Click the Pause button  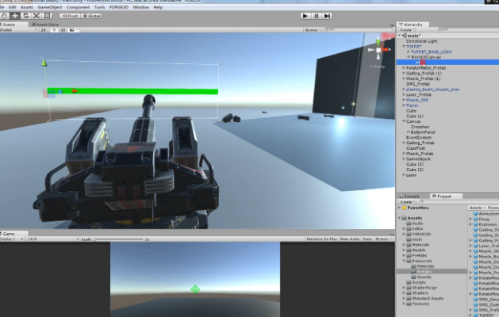tap(317, 16)
